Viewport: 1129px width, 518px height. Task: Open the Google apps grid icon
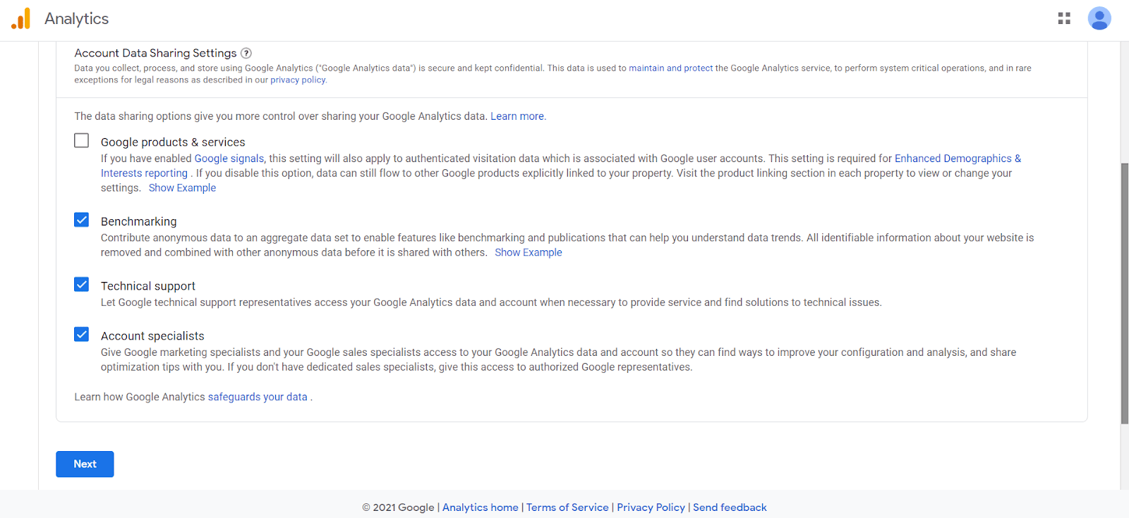tap(1064, 18)
